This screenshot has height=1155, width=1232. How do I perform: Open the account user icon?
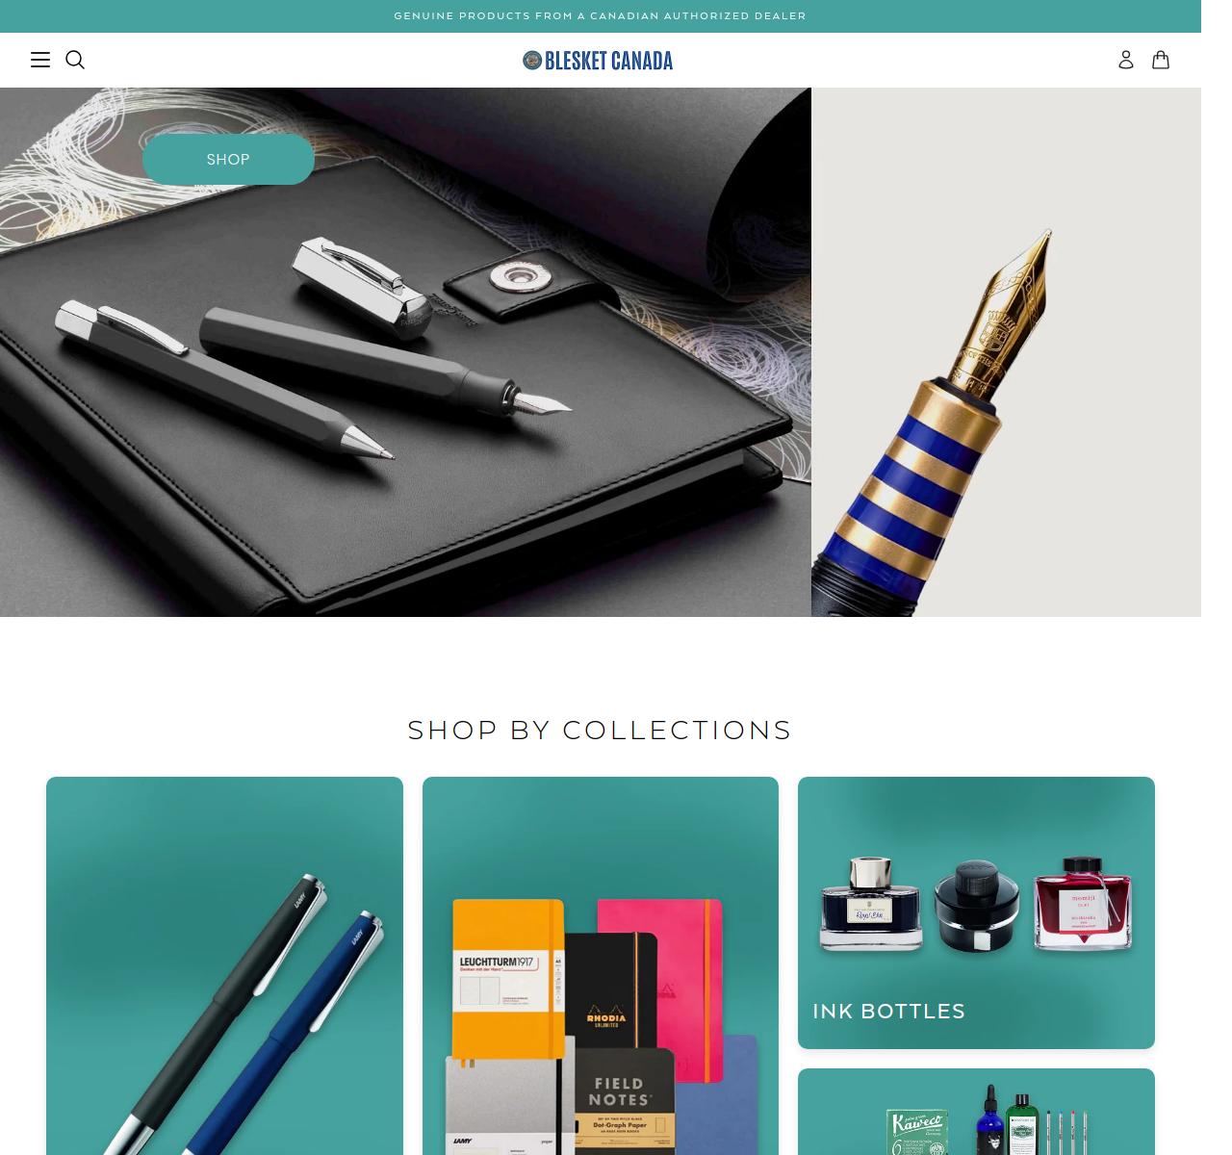1126,60
